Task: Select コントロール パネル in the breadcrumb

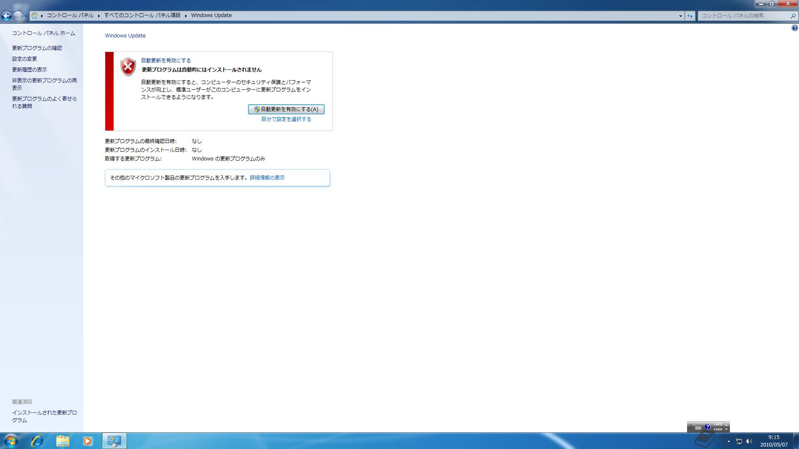Action: pos(70,15)
